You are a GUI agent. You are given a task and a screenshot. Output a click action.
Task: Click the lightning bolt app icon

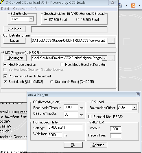[x=2, y=2]
